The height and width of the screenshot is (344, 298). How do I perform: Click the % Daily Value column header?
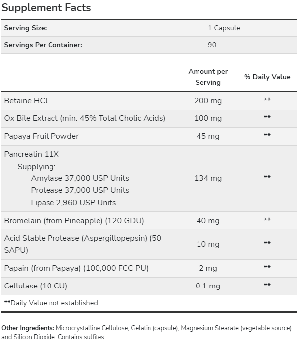267,77
